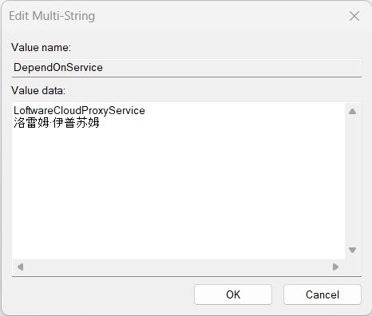Set cursor at end of 洛雷姆·伊普苏姆 text

click(x=100, y=123)
